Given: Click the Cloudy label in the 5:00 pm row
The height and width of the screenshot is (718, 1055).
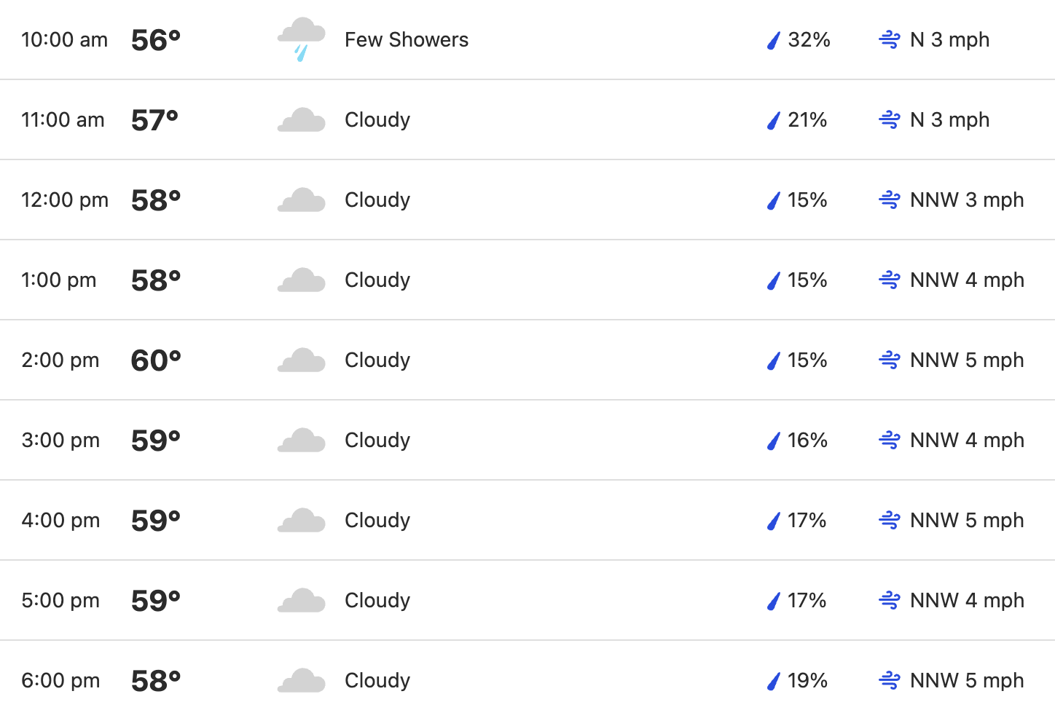Looking at the screenshot, I should pos(377,600).
